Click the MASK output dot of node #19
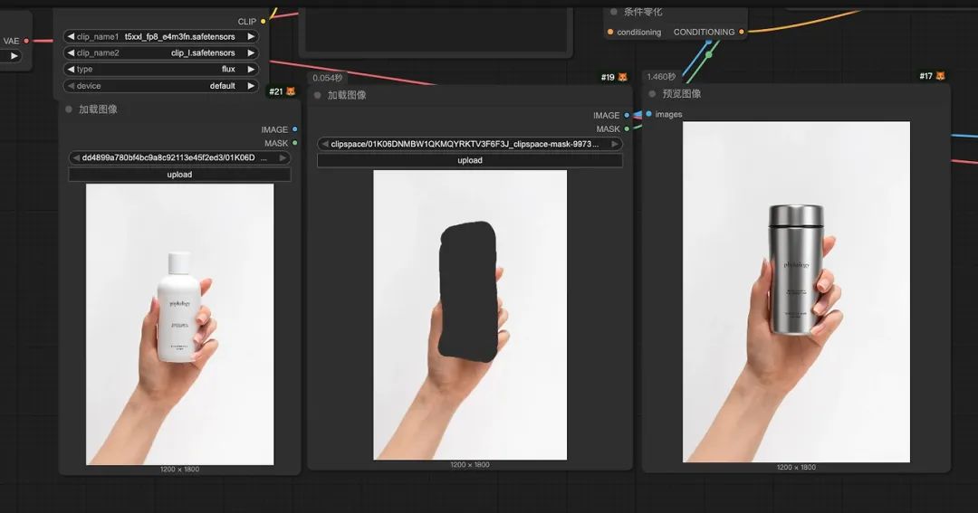 [627, 129]
